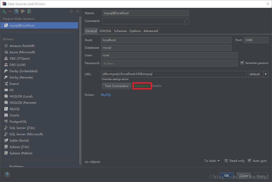Image resolution: width=272 pixels, height=182 pixels.
Task: Select the SQL Server (Microsoft) driver
Action: click(26, 134)
